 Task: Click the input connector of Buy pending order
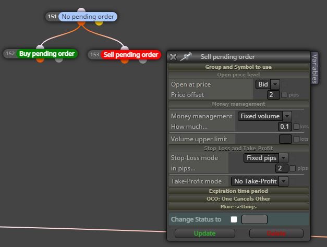(40, 47)
